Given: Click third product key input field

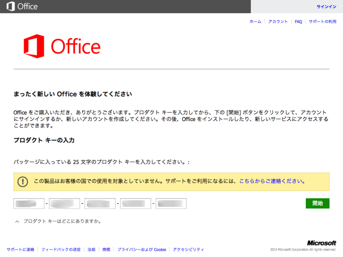Looking at the screenshot, I should (100, 204).
